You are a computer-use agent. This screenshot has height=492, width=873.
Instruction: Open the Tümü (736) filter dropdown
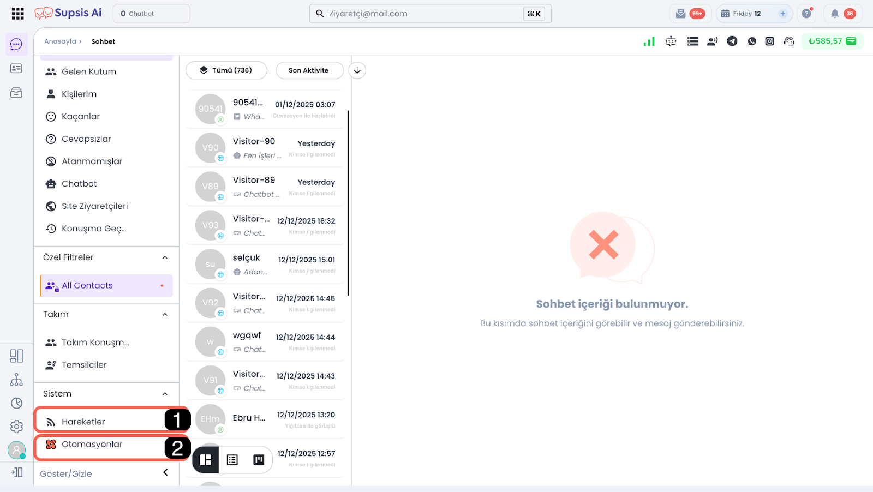(x=226, y=70)
